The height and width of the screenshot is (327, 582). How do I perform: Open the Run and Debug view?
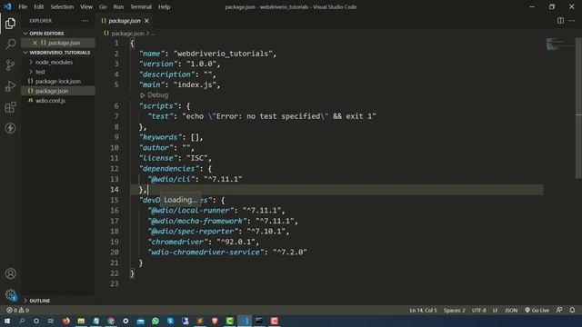click(x=10, y=86)
